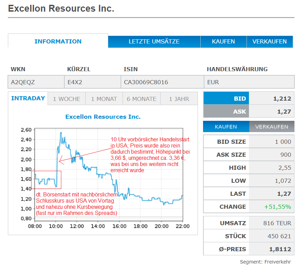This screenshot has width=302, height=269.
Task: Click the price peak on the intraday chart
Action: (61, 132)
